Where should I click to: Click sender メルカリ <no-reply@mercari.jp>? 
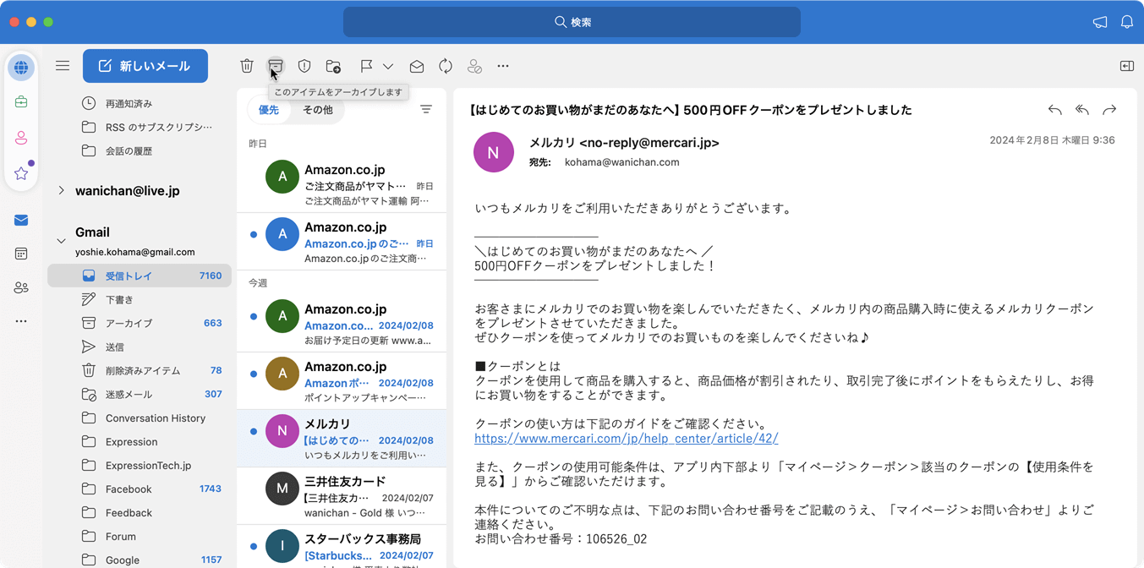click(x=624, y=143)
